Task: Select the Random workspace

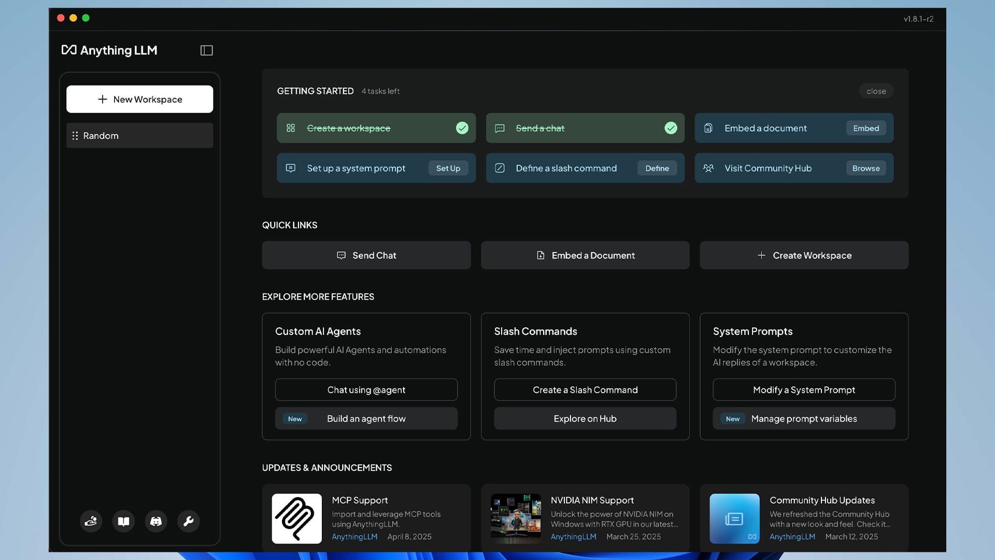Action: coord(140,136)
